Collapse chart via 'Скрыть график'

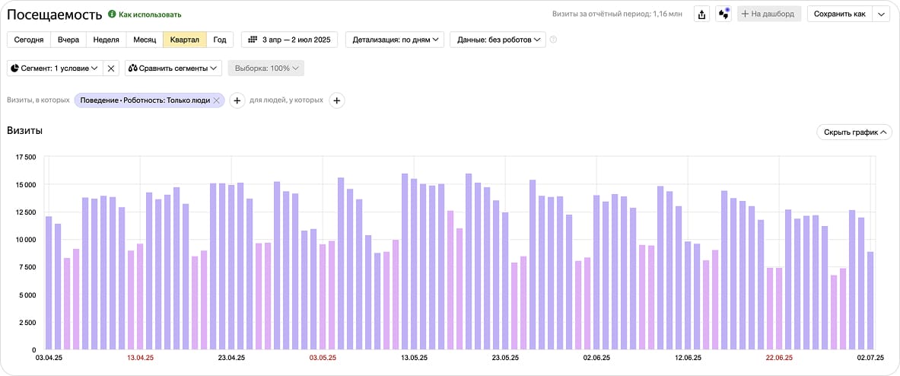[x=853, y=132]
